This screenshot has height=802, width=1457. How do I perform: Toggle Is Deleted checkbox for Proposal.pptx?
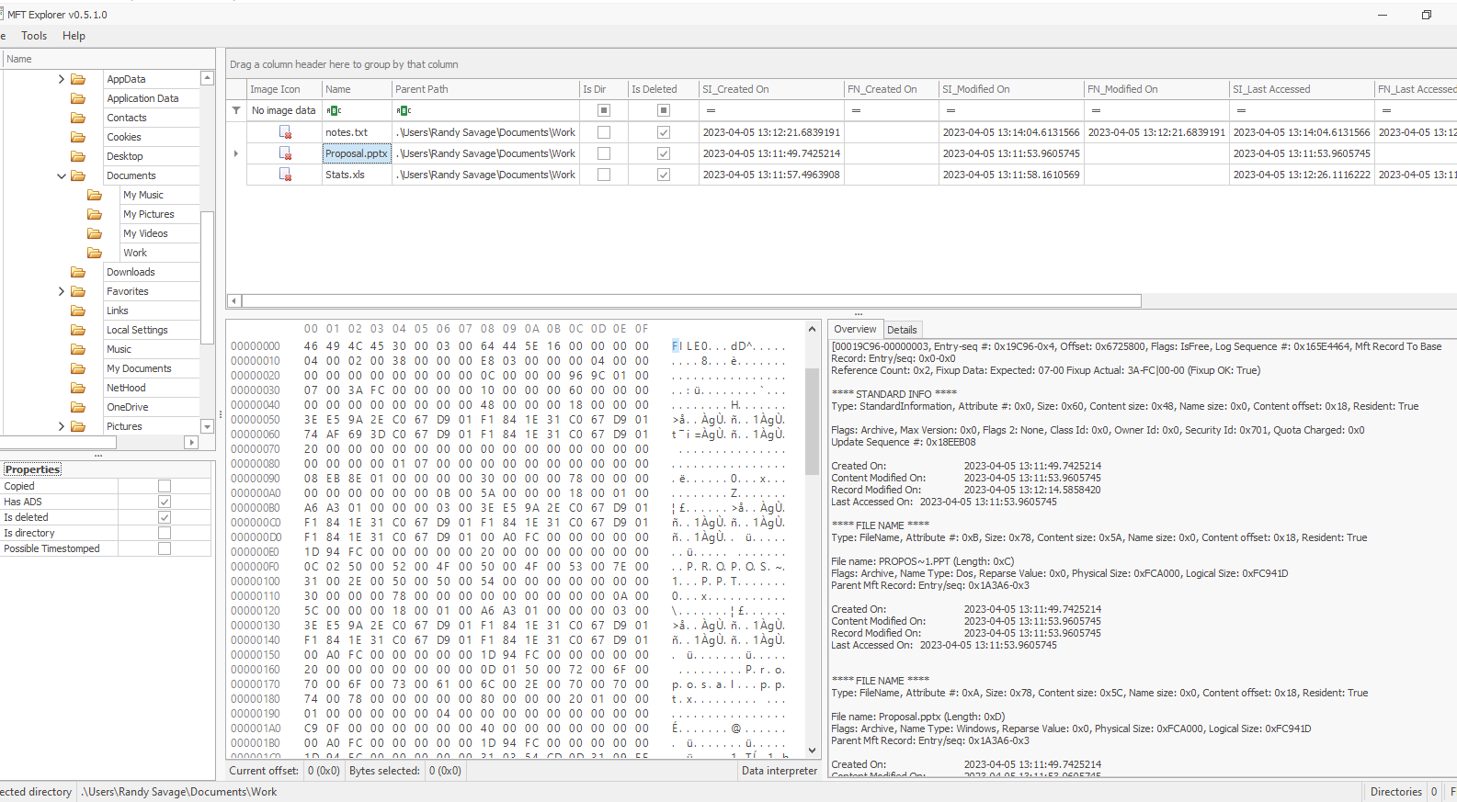(x=663, y=153)
